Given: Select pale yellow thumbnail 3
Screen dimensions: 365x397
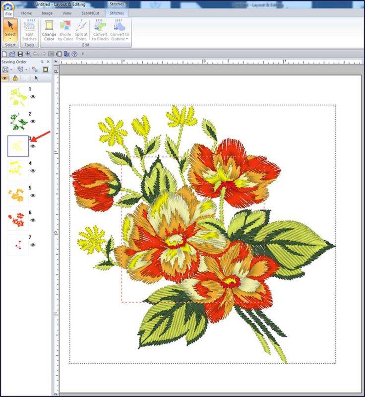Looking at the screenshot, I should point(18,146).
